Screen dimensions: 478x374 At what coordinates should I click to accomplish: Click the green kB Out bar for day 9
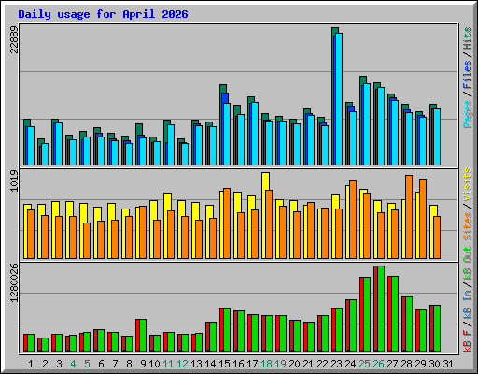[x=143, y=335]
